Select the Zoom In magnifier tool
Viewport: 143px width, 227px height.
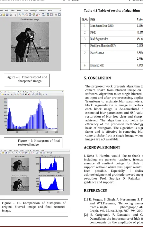(x=20, y=15)
